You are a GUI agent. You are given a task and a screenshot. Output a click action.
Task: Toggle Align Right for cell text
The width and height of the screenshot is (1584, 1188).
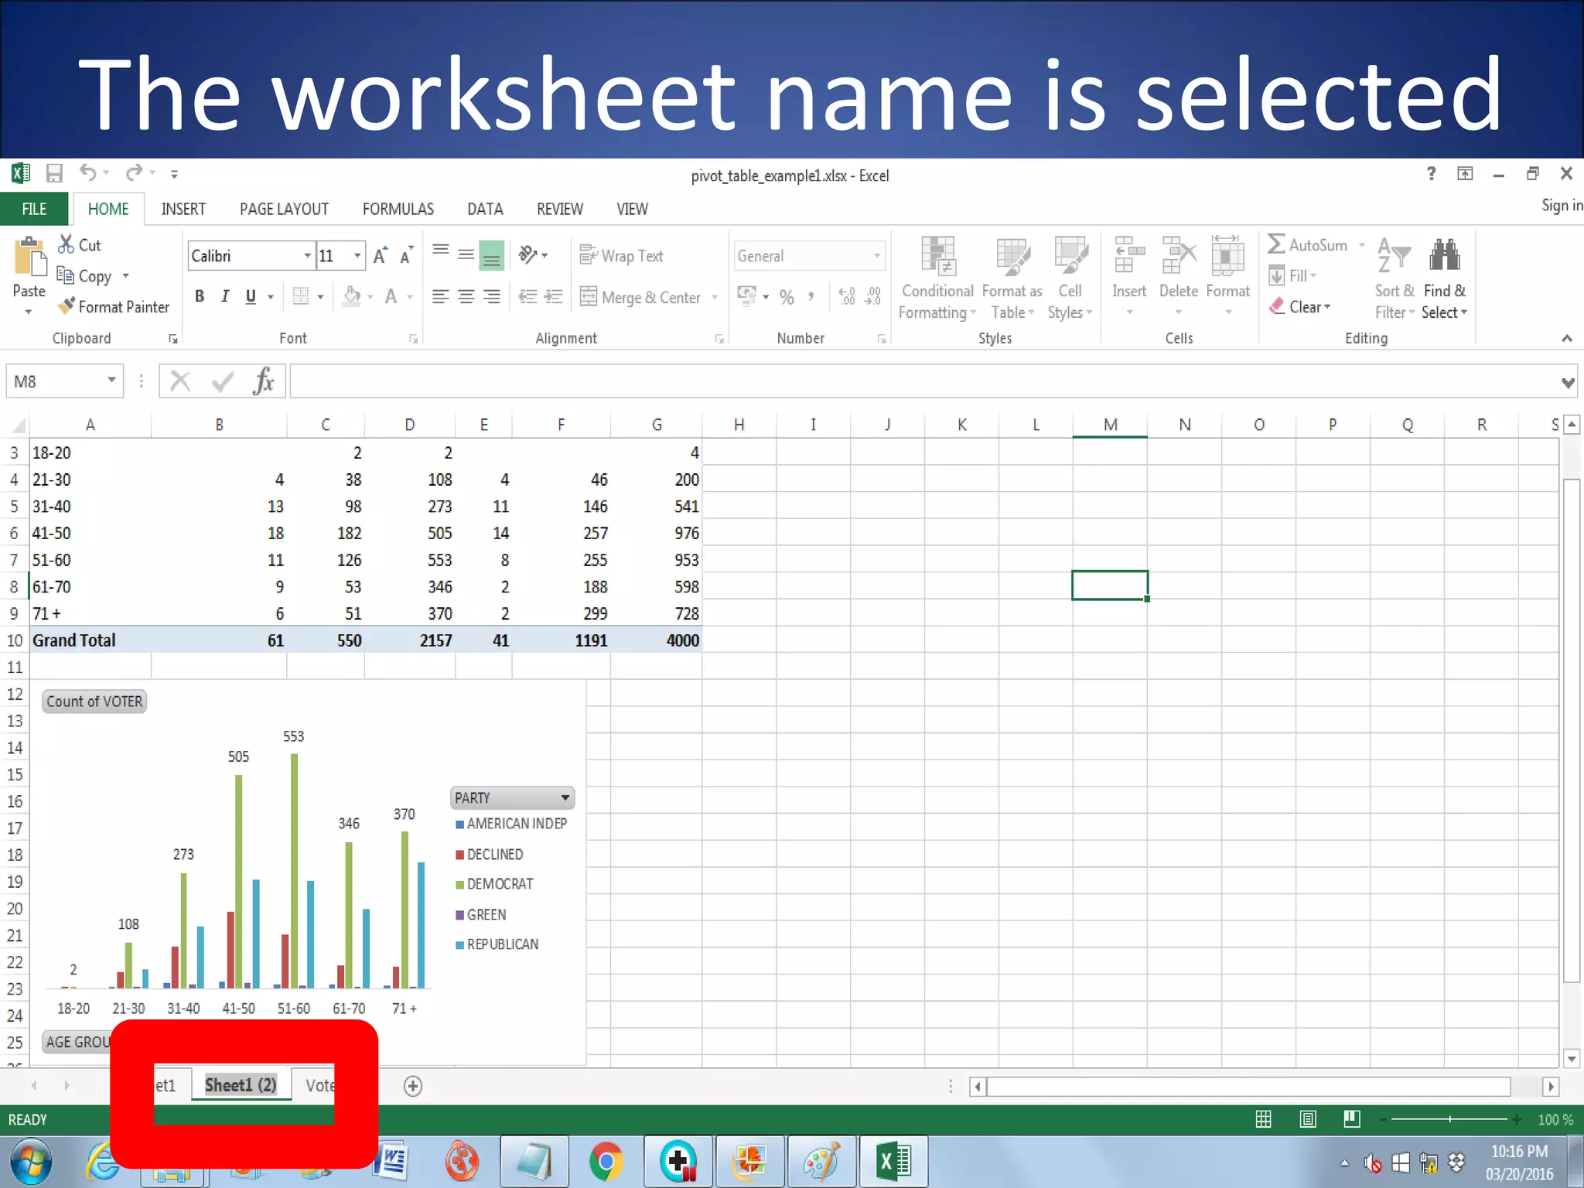pos(492,296)
